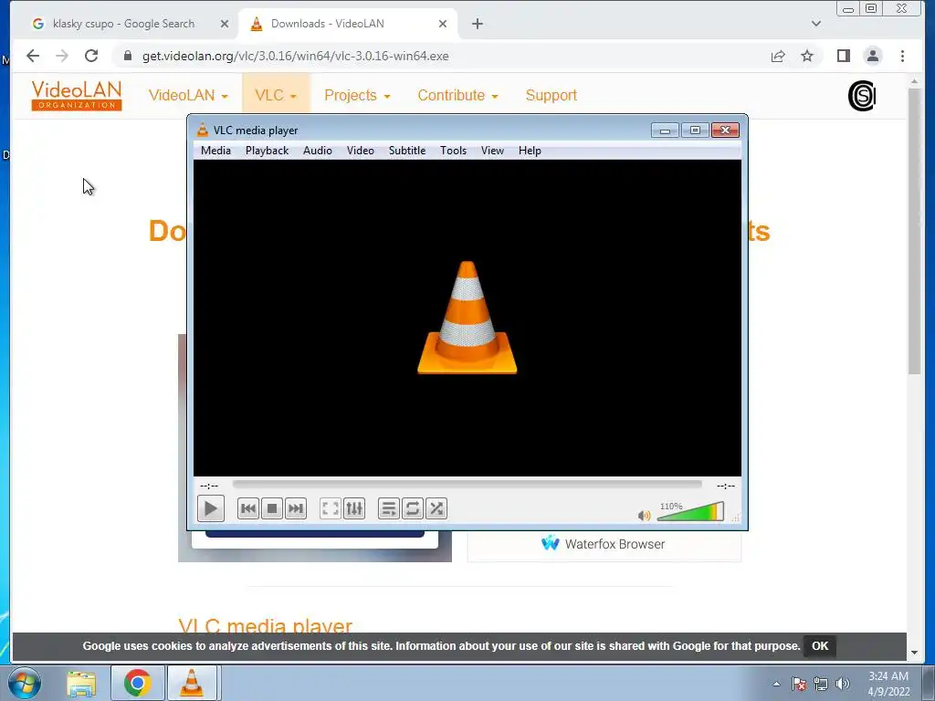Go back in Chrome
Screen dimensions: 935x701
[x=33, y=56]
